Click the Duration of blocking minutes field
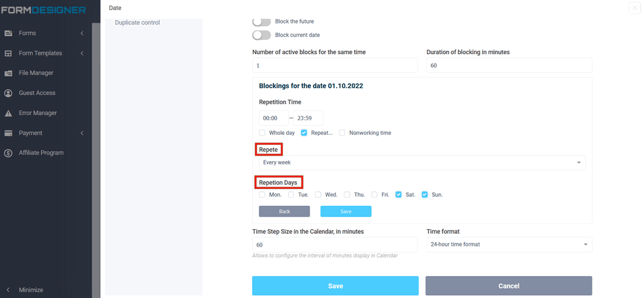642x298 pixels. coord(509,65)
